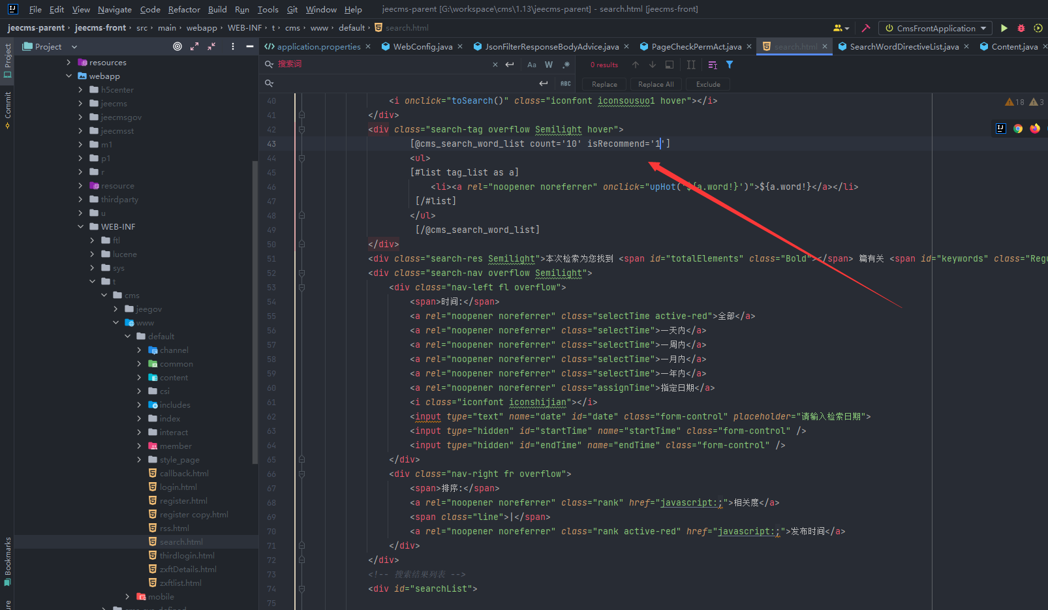Toggle Match Case (Aa) in find bar
This screenshot has height=610, width=1048.
coord(532,65)
